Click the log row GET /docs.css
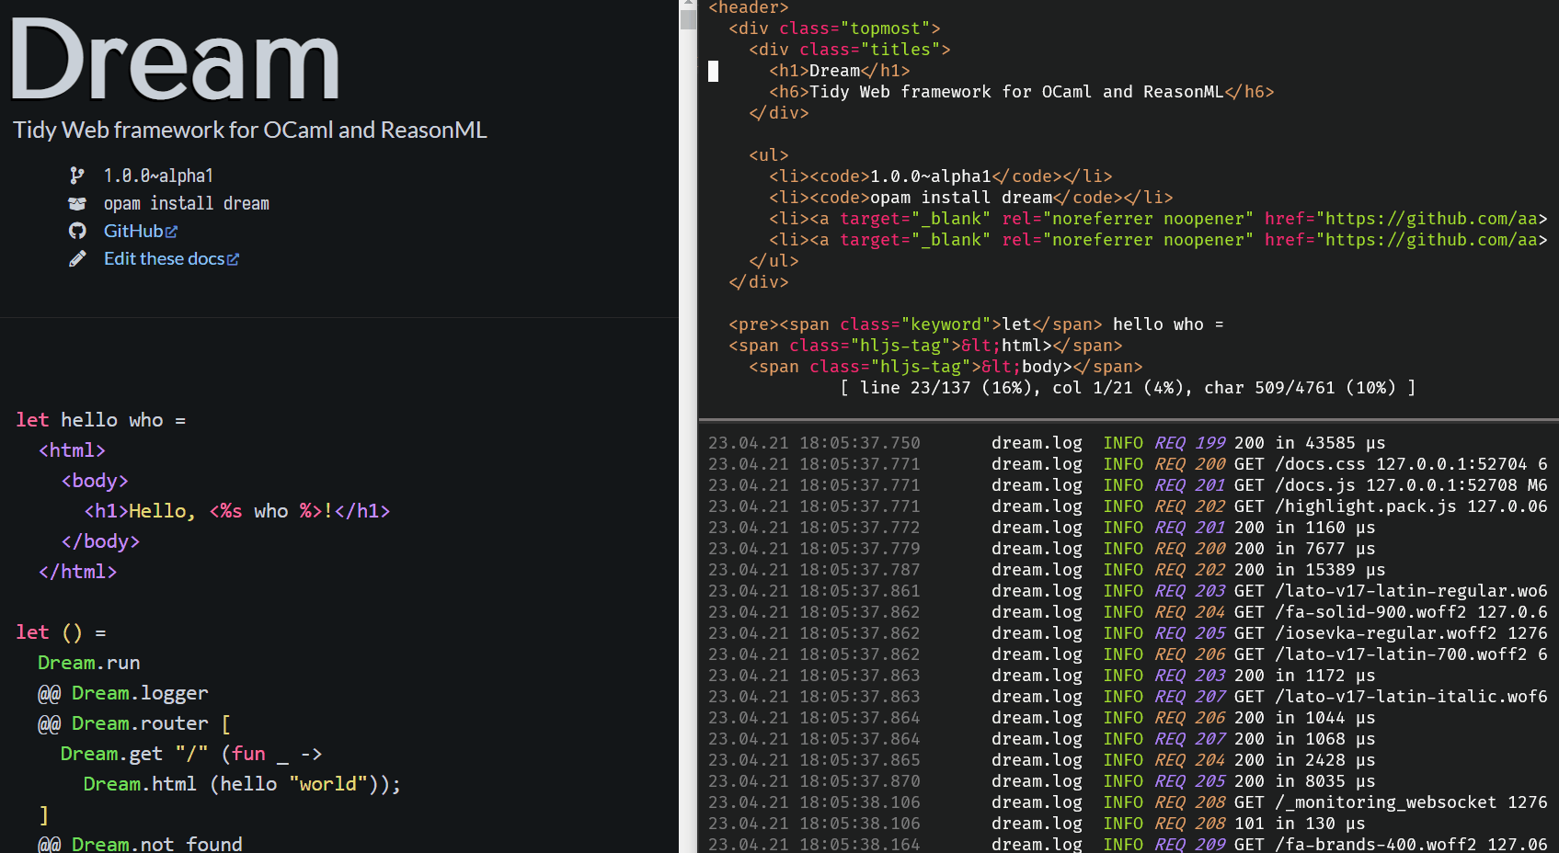Viewport: 1559px width, 853px height. click(1128, 464)
